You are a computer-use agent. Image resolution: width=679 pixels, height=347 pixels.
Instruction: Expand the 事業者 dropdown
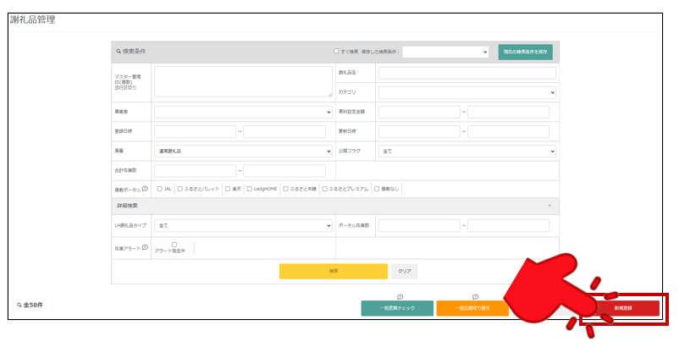(x=244, y=112)
